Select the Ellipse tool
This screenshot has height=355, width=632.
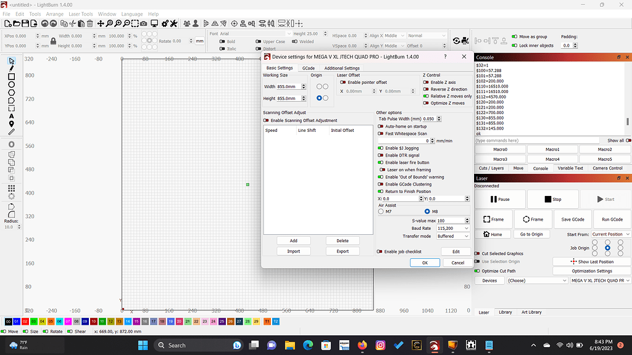tap(10, 84)
